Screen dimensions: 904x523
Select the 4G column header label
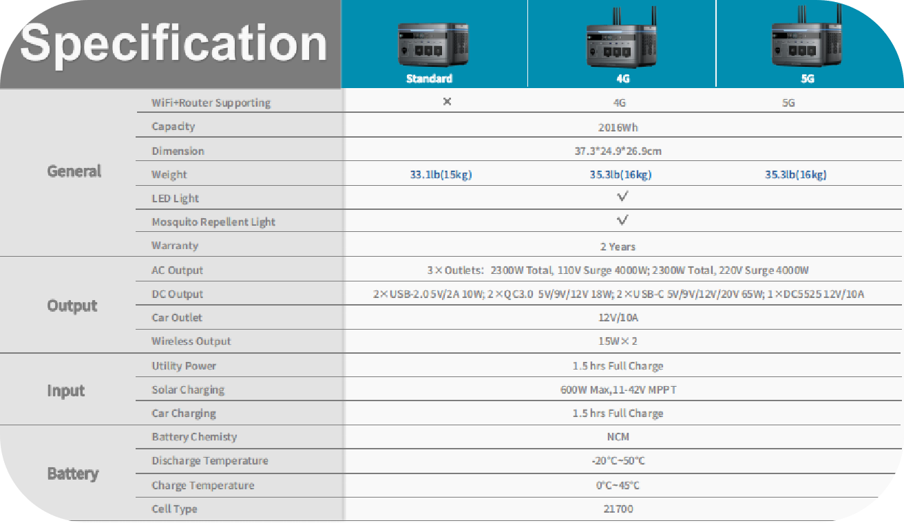pyautogui.click(x=622, y=78)
